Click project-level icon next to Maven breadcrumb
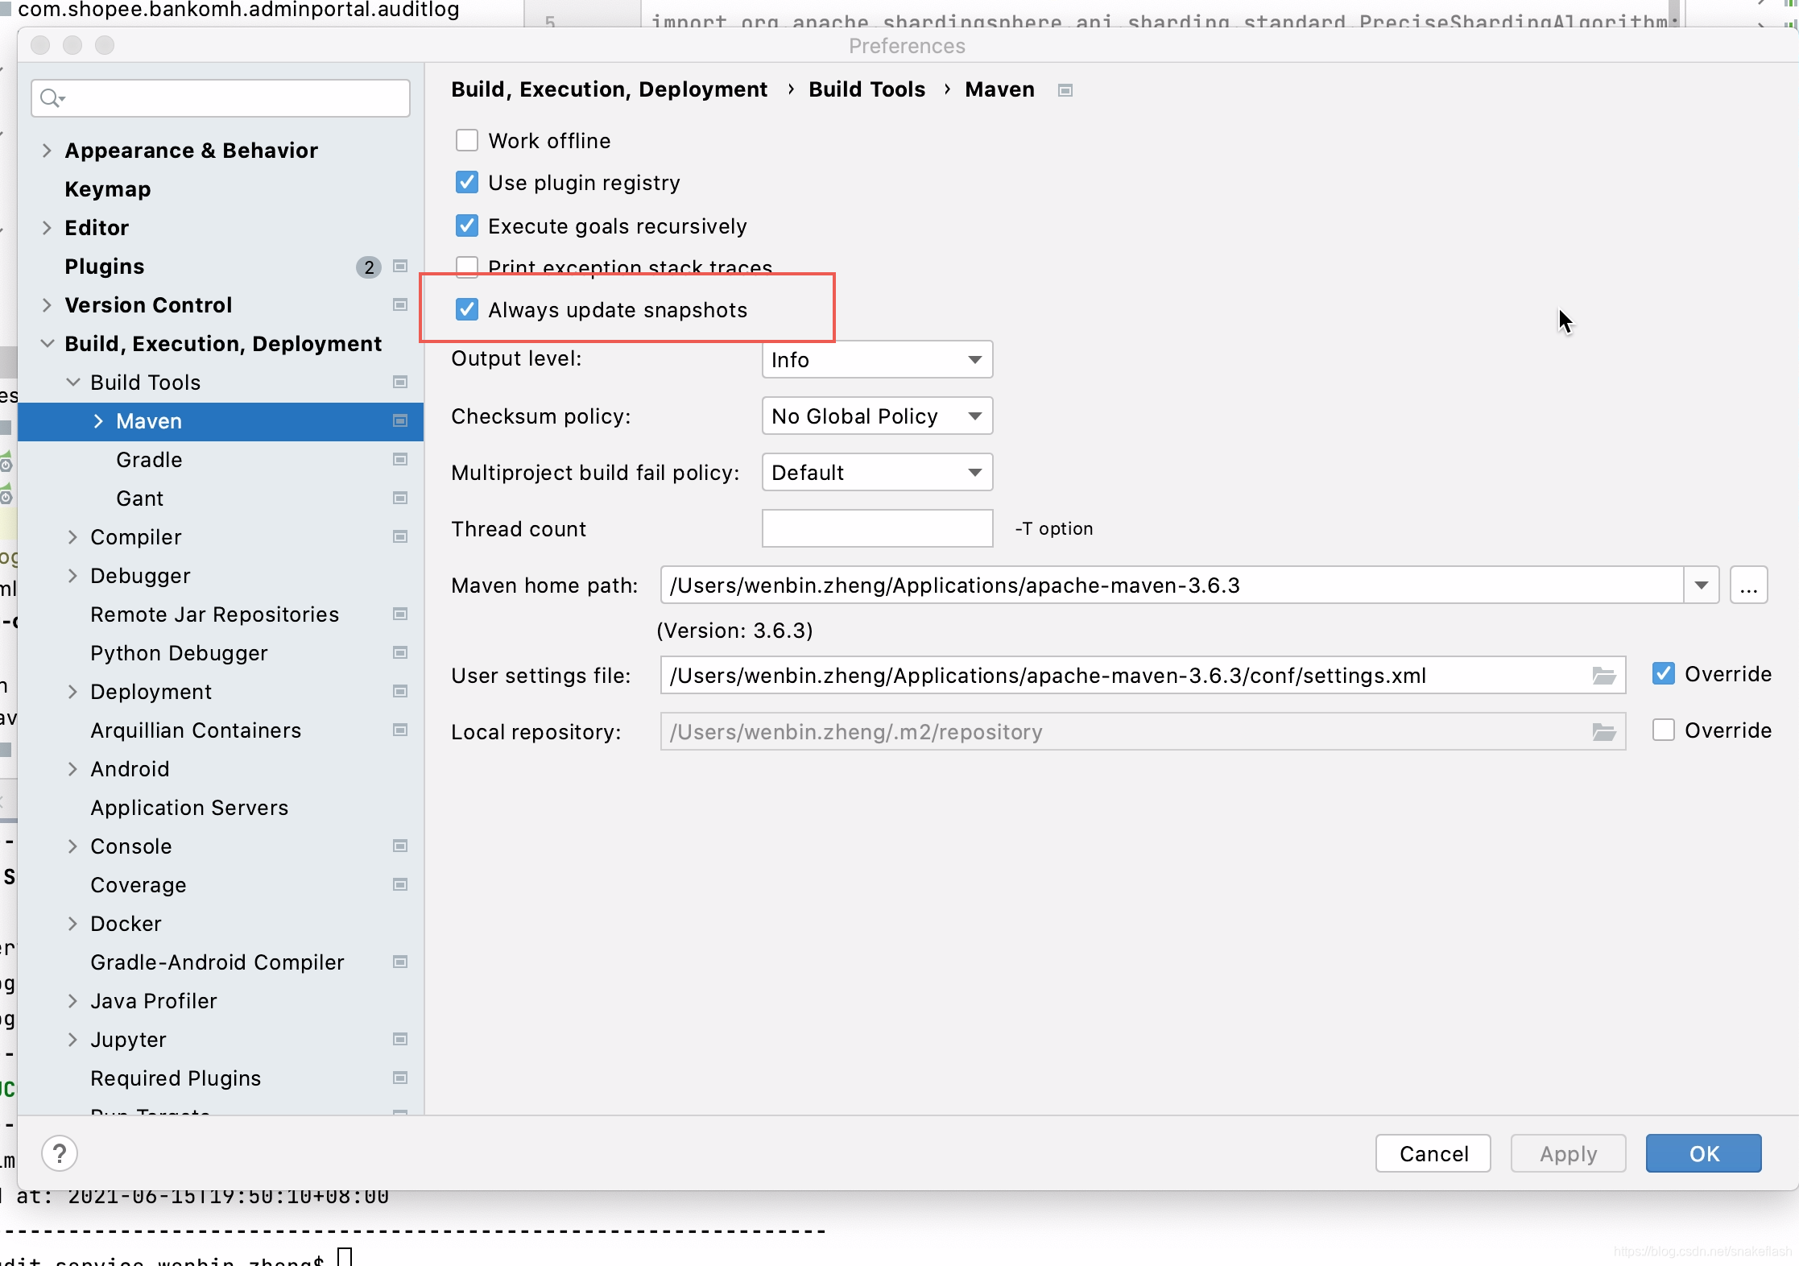The width and height of the screenshot is (1799, 1266). (x=1065, y=90)
